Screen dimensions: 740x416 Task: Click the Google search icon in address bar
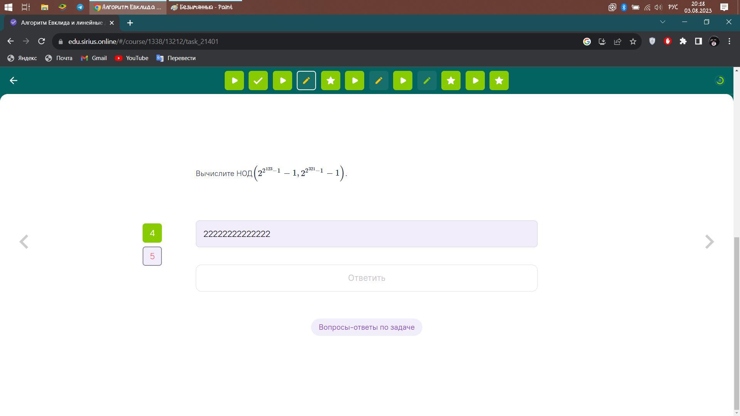coord(587,42)
